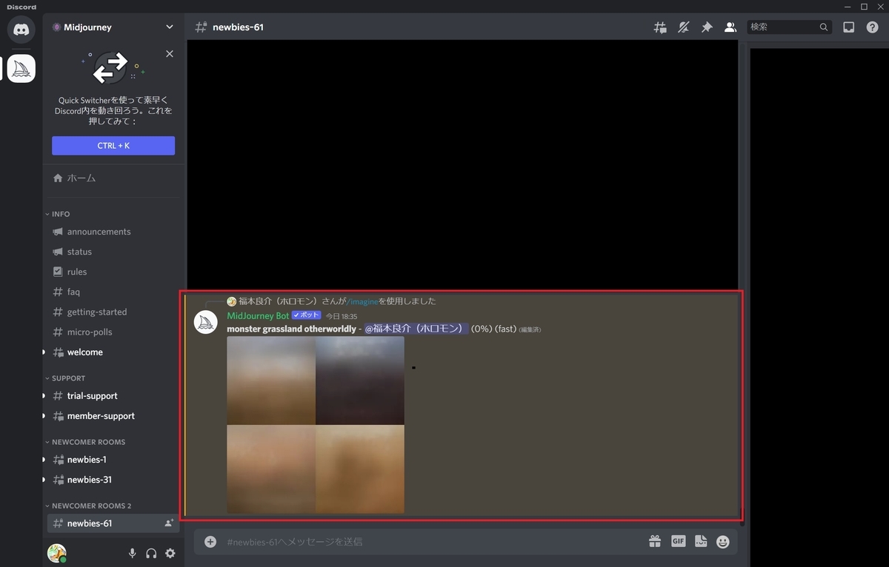The image size is (889, 567).
Task: Open the top-right dark generated image
Action: click(360, 380)
